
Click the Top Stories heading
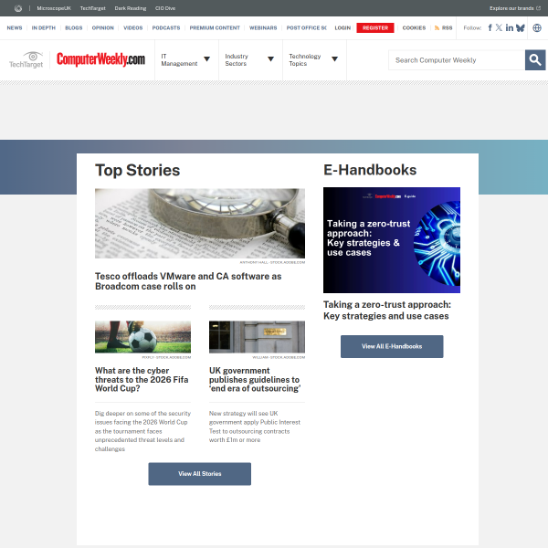pos(137,170)
